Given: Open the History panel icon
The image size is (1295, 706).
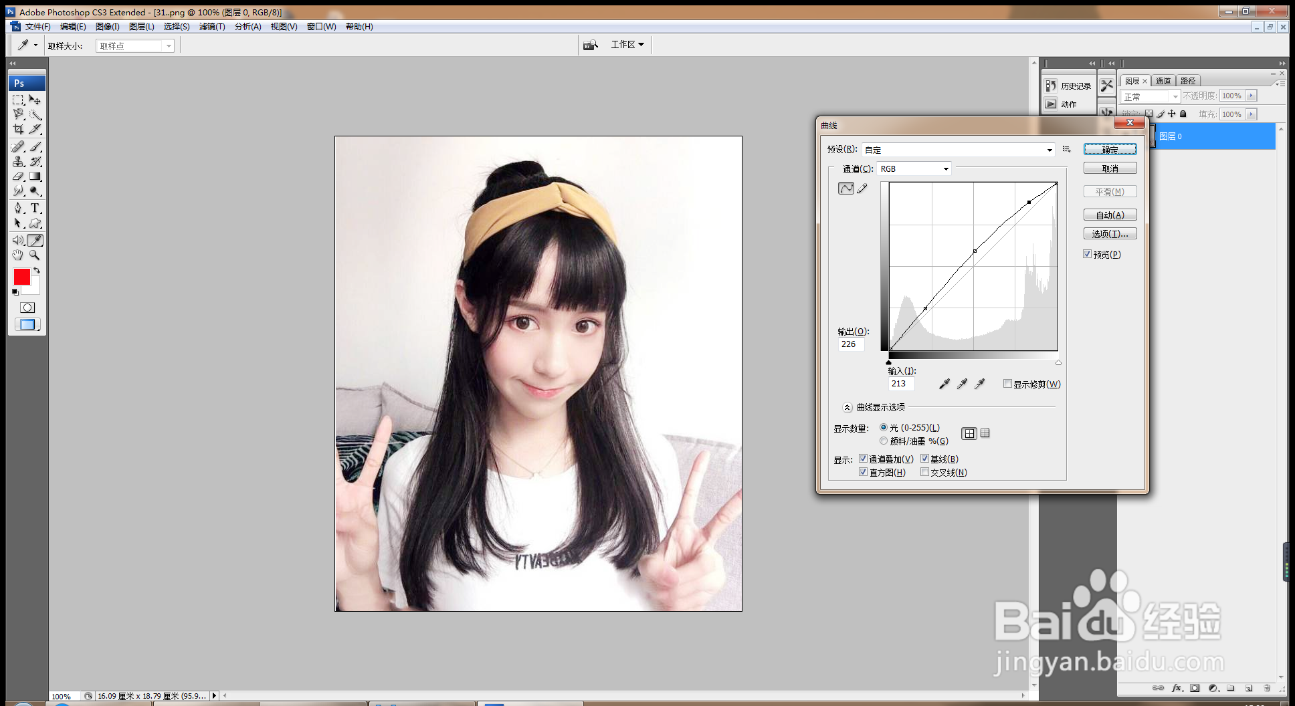Looking at the screenshot, I should coord(1051,86).
